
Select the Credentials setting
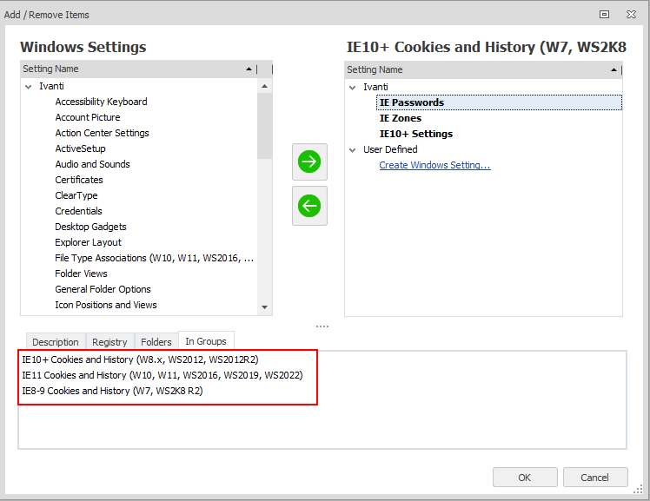click(78, 211)
